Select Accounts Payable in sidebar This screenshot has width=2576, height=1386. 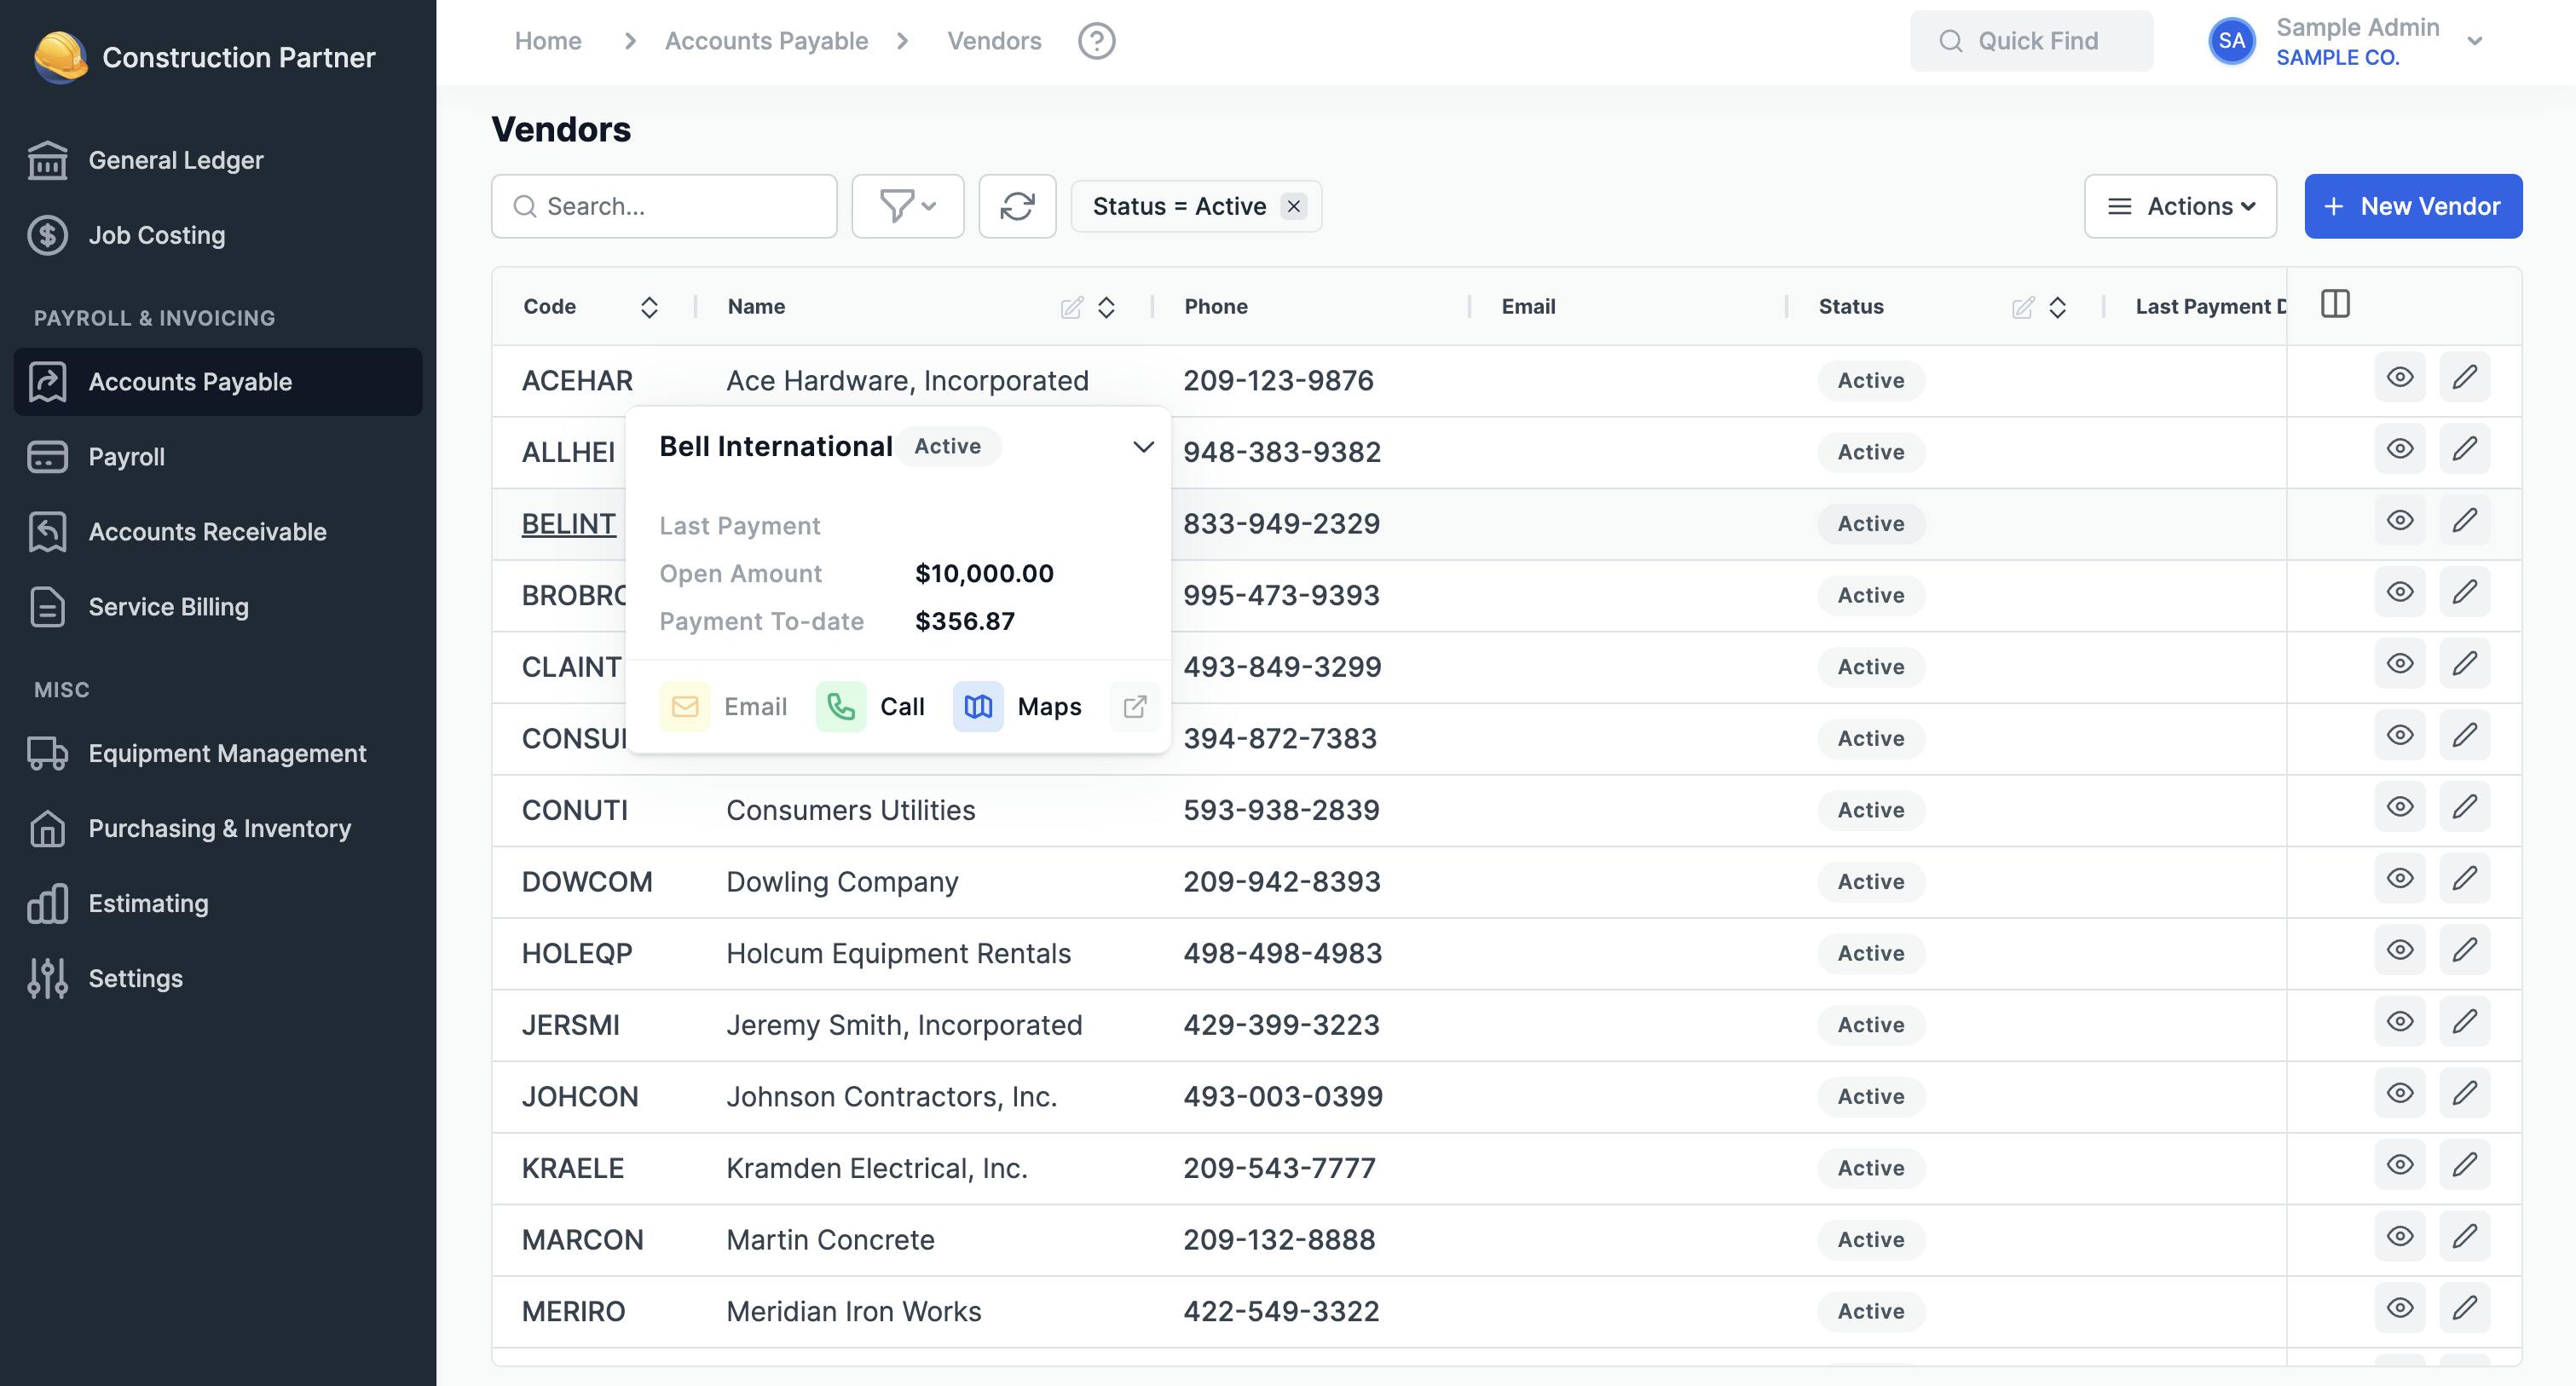point(218,382)
